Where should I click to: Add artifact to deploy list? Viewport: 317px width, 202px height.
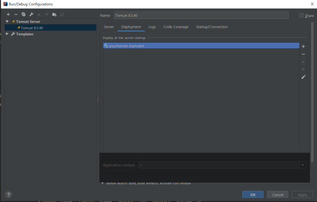(x=303, y=47)
